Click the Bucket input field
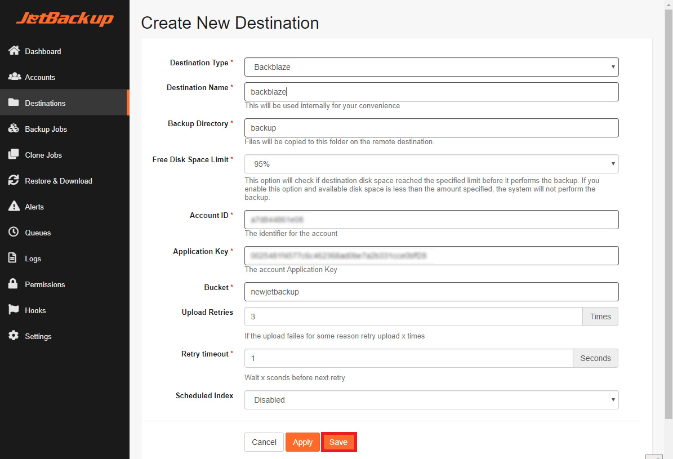Viewport: 673px width, 459px height. 431,292
